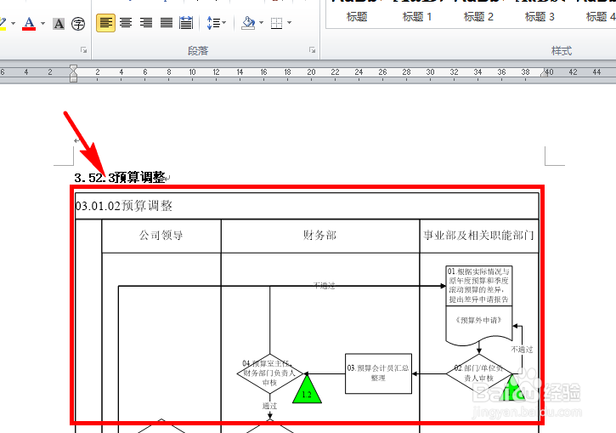Click the 02 部门/单位负责人审核 diamond
The height and width of the screenshot is (433, 616).
(x=479, y=373)
